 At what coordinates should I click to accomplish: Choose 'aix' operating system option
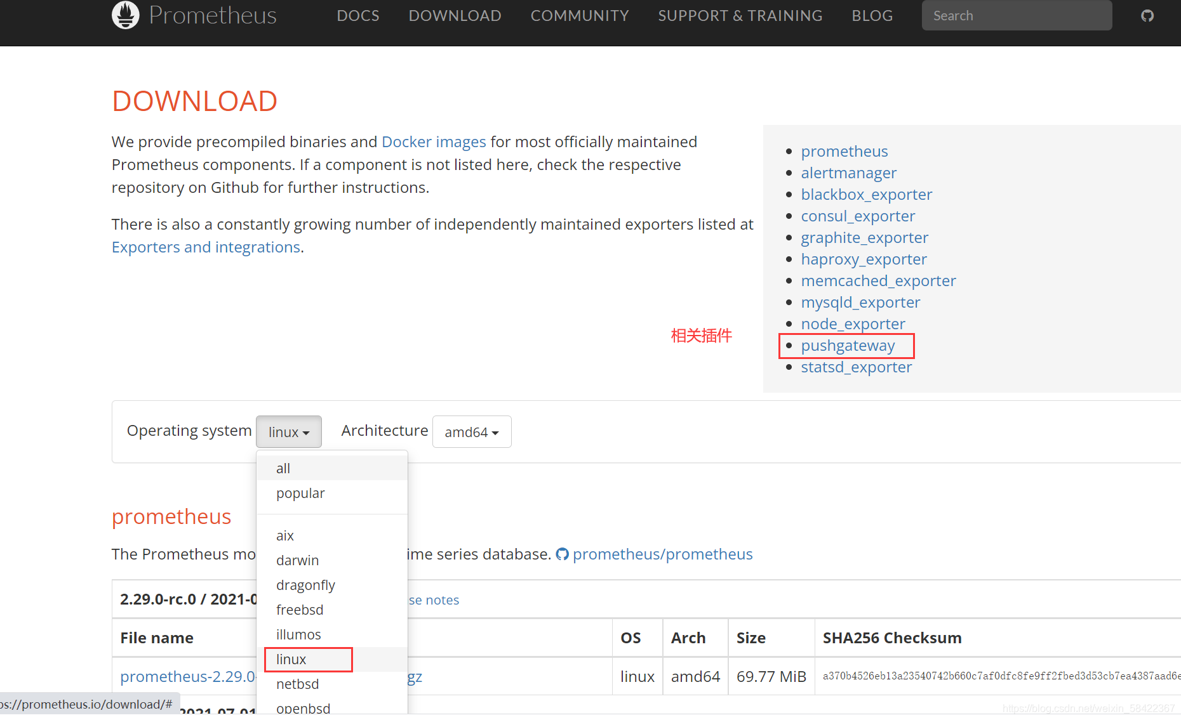(332, 535)
